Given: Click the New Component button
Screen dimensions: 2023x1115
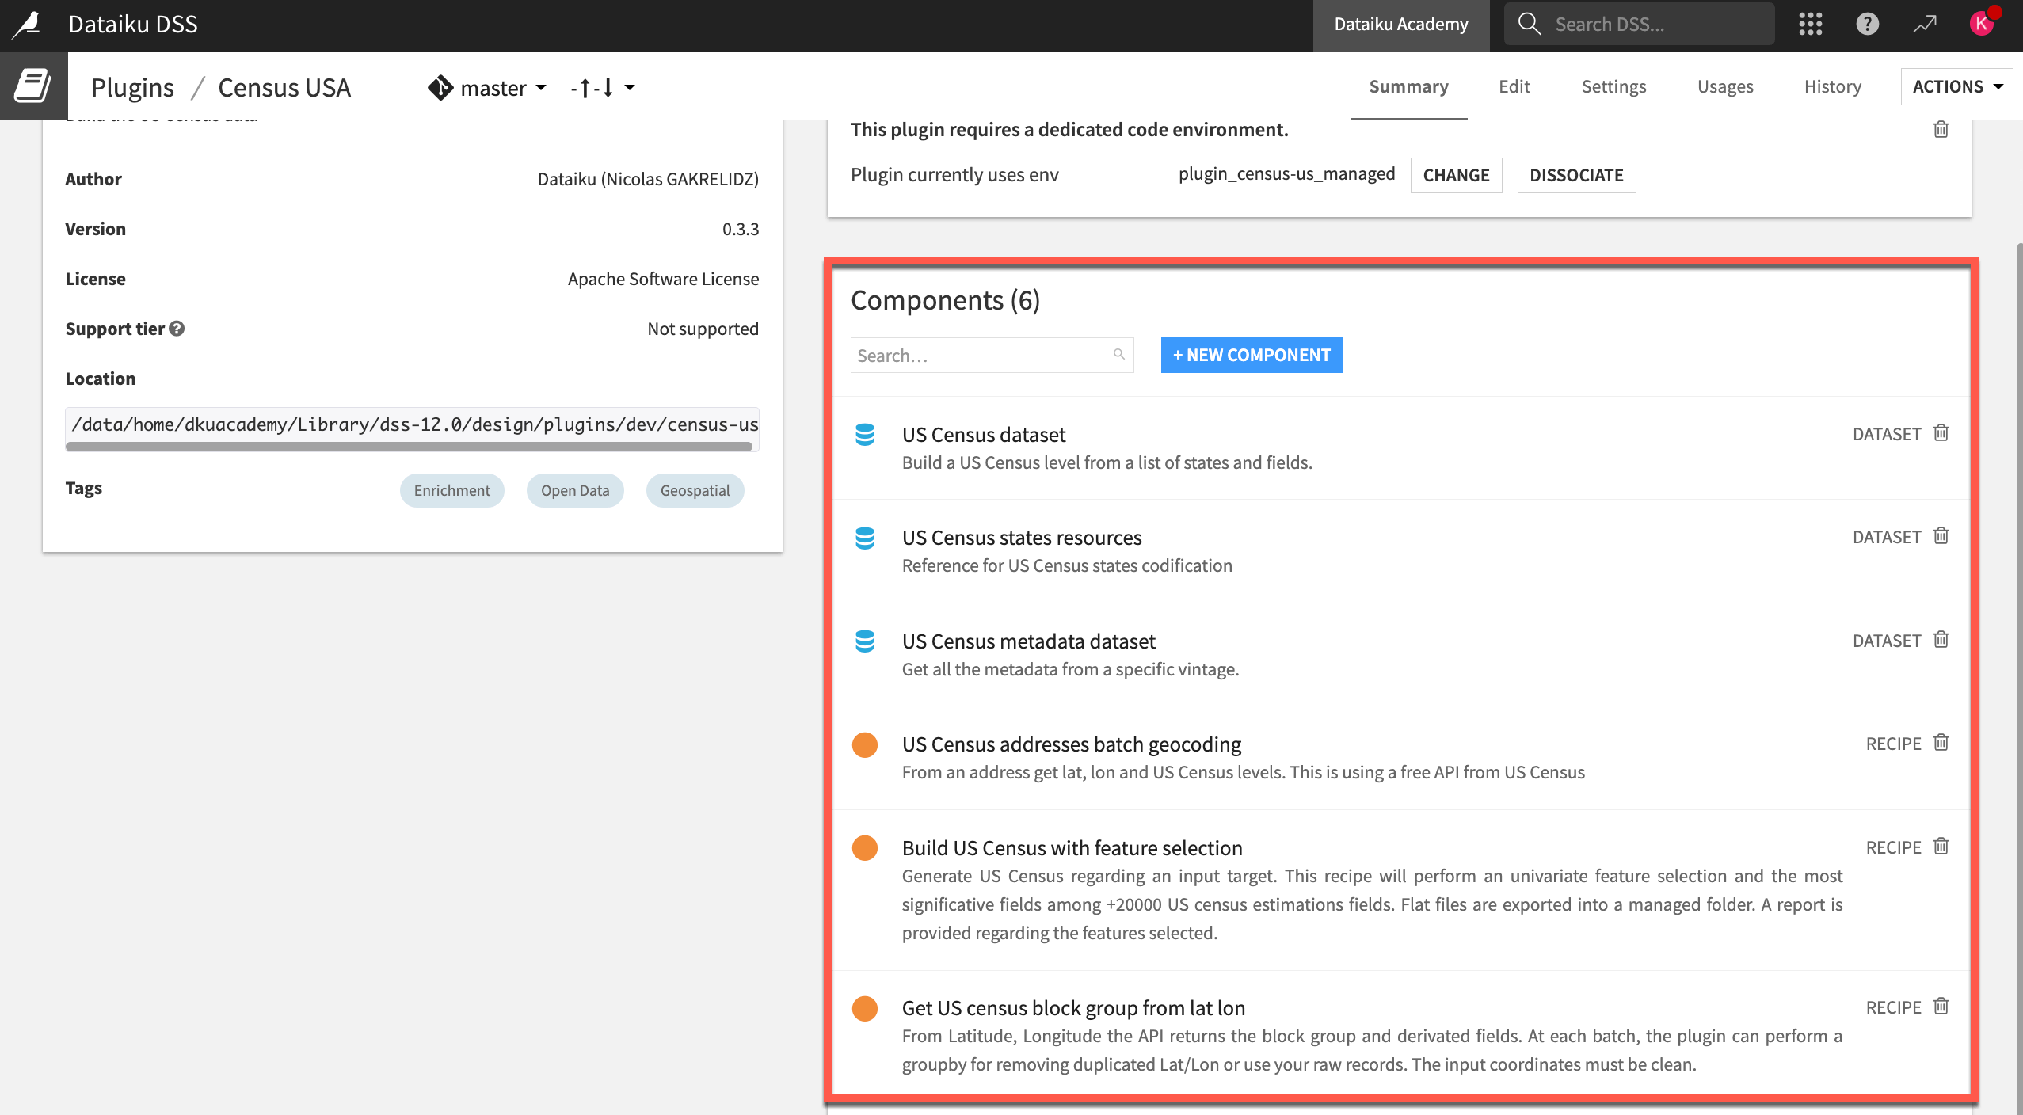Looking at the screenshot, I should pos(1251,355).
